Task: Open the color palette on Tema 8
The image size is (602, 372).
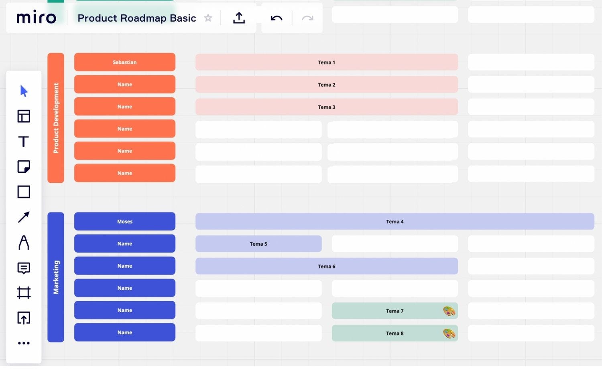Action: click(448, 333)
